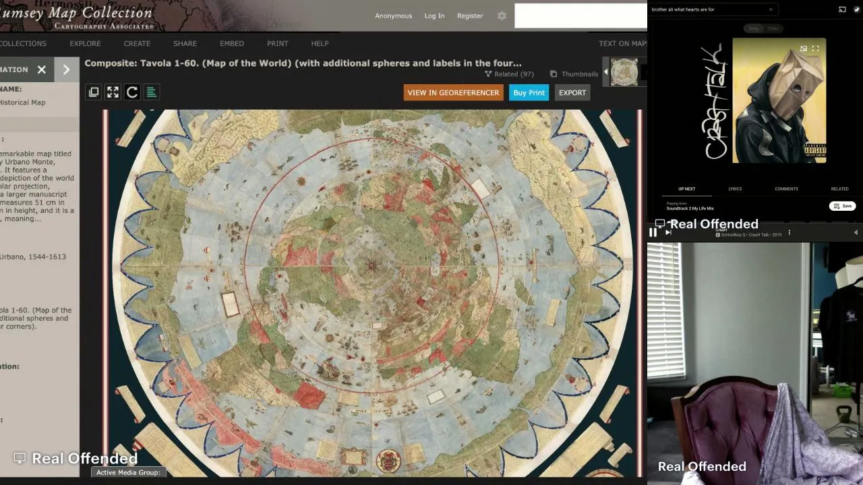
Task: Enter fullscreen from album art icon
Action: tap(815, 48)
